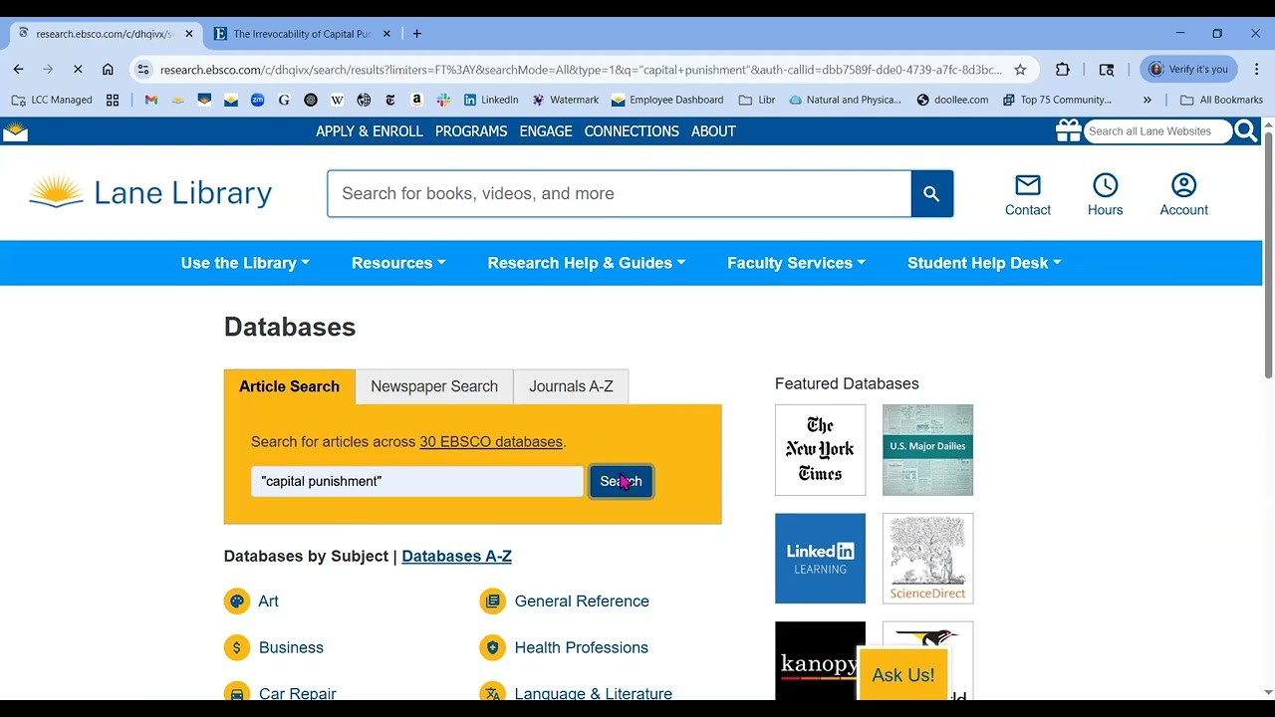This screenshot has width=1275, height=717.
Task: Click the Search all Lane Websites field
Action: click(1157, 131)
